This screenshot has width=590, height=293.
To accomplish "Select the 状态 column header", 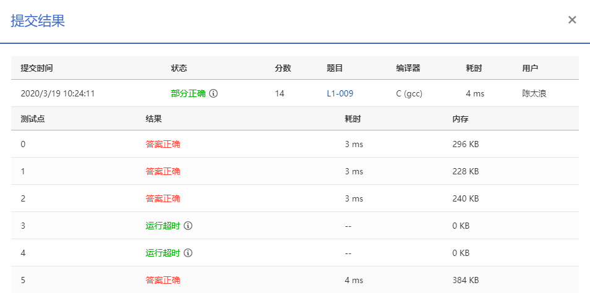I will (179, 68).
